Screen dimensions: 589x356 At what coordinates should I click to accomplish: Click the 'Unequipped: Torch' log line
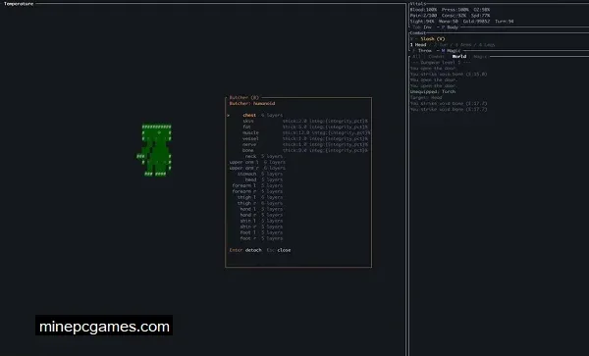(433, 91)
